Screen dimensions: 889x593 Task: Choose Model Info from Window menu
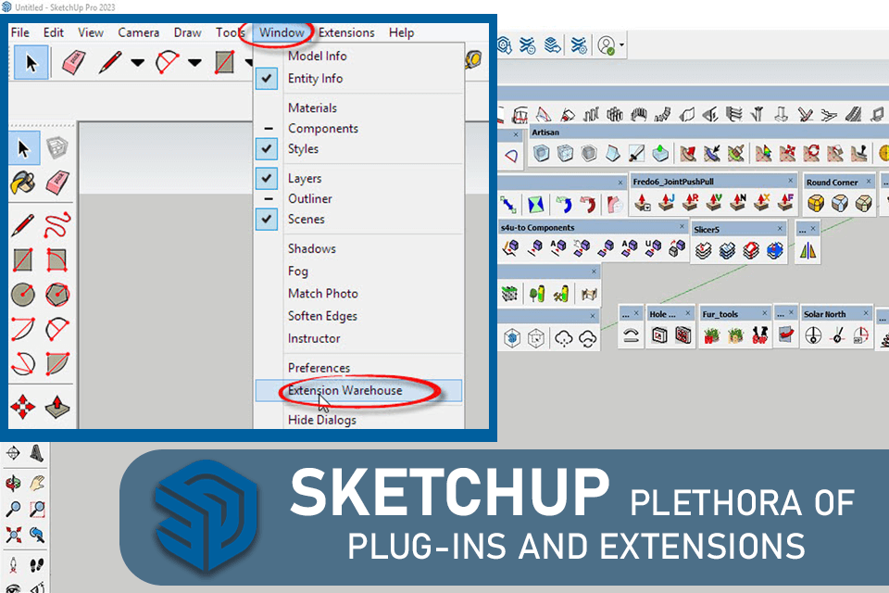click(317, 56)
